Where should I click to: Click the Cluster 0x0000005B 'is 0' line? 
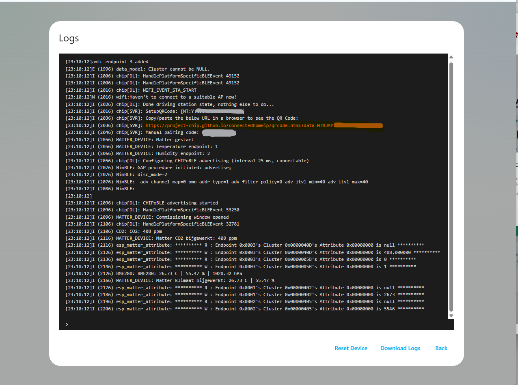241,259
